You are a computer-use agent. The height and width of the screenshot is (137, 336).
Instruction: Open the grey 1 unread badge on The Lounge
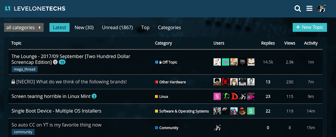pyautogui.click(x=55, y=62)
